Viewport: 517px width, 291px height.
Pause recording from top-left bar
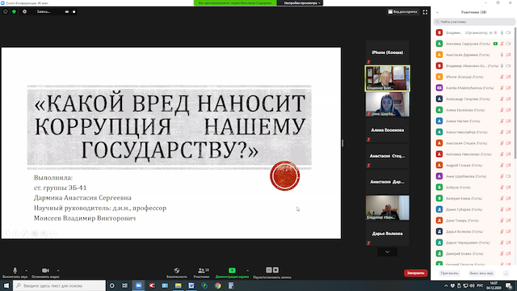coord(67,11)
